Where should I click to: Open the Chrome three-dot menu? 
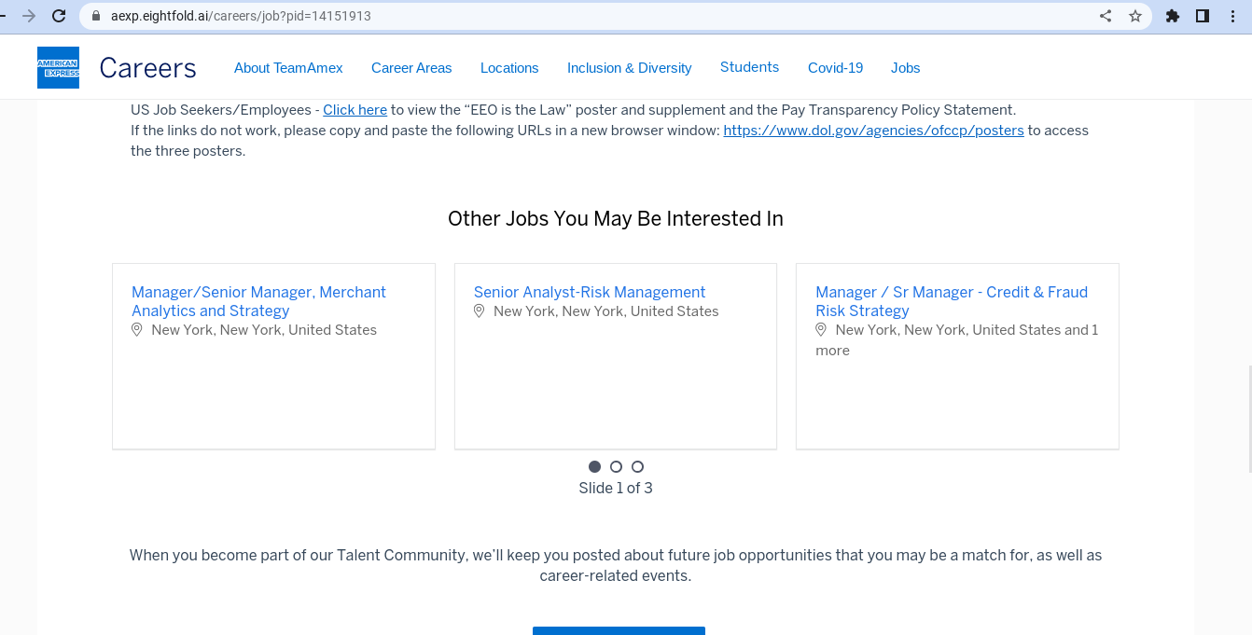1232,16
